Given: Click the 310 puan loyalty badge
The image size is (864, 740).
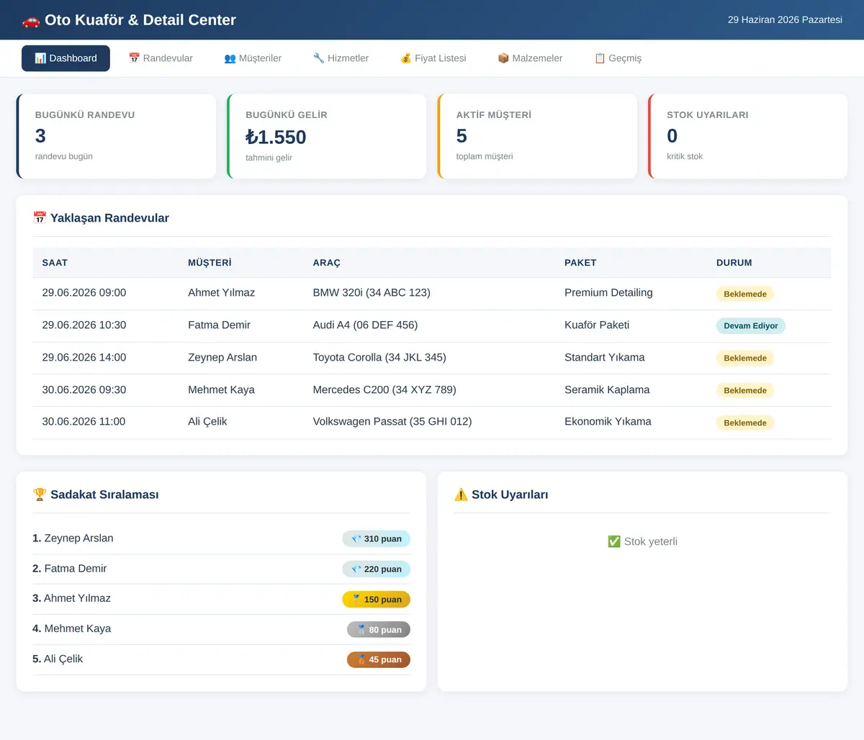Looking at the screenshot, I should pos(377,538).
